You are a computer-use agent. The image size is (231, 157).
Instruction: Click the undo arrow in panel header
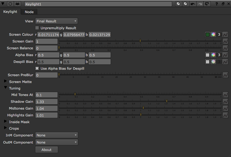pos(192,4)
